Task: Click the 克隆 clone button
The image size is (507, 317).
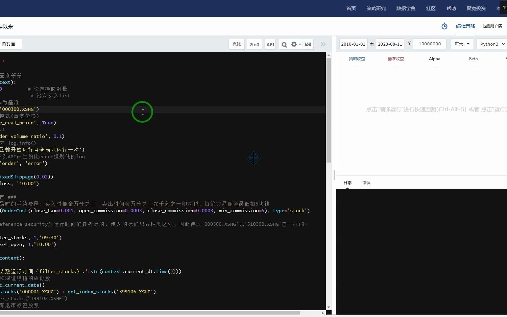Action: (x=237, y=44)
